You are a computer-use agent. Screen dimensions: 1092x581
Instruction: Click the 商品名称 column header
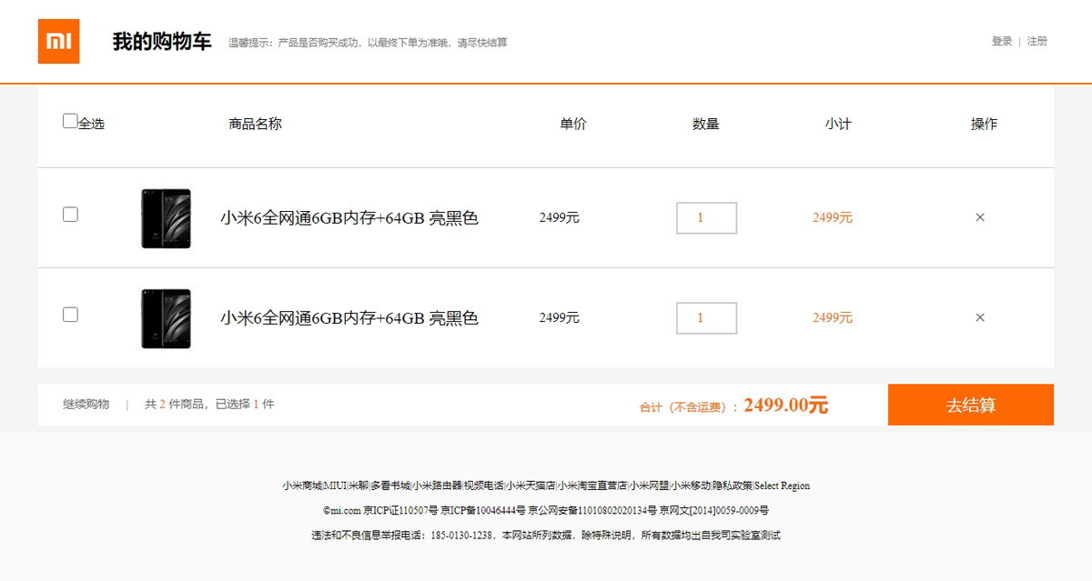click(x=255, y=124)
